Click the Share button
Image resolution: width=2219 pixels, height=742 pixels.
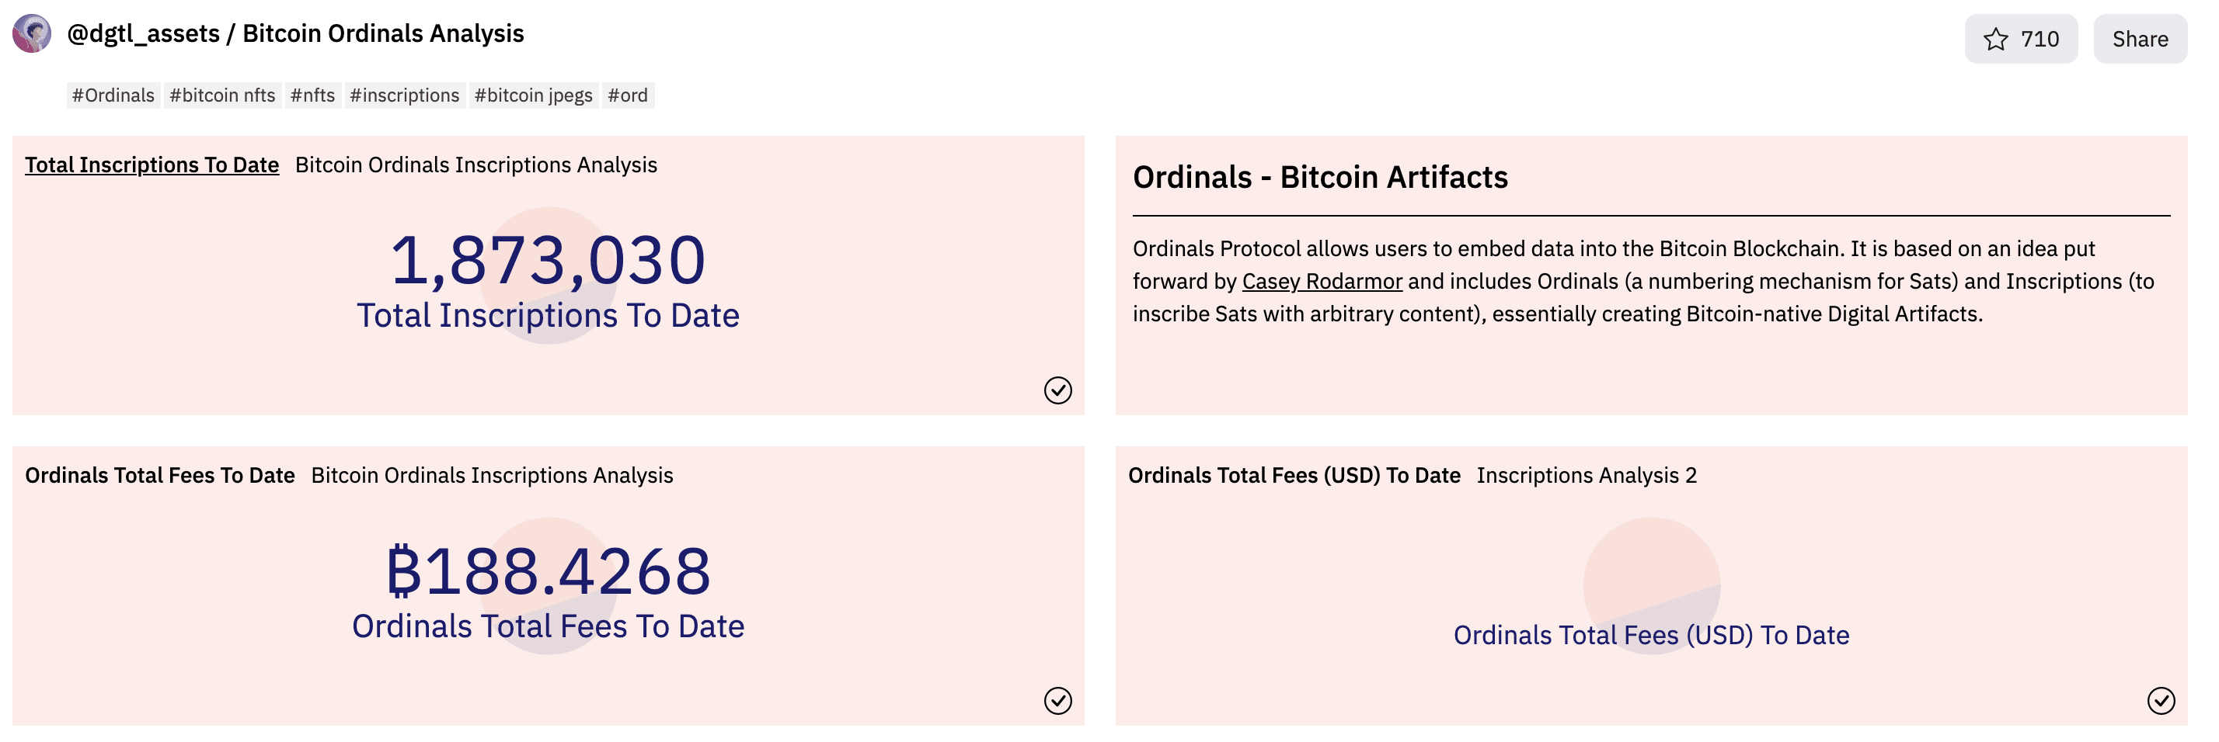[2141, 39]
